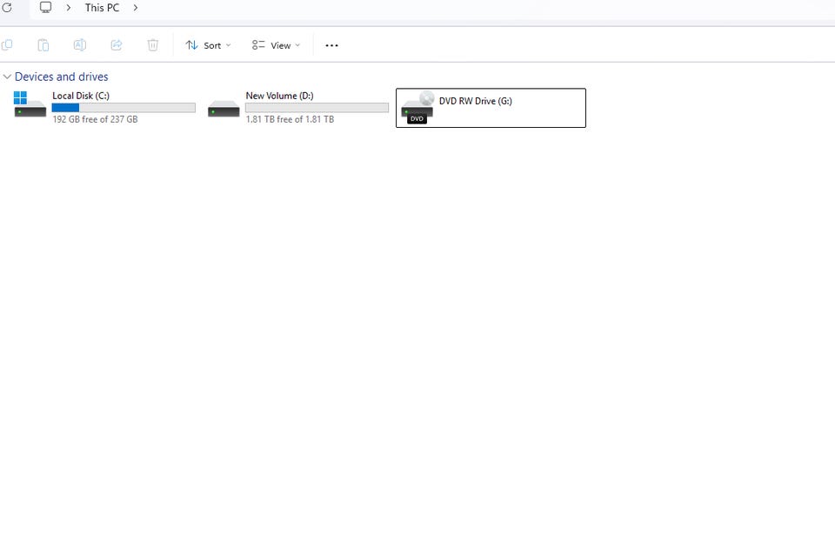Select the DVD RW Drive (G:) icon
This screenshot has height=547, width=835.
pos(417,107)
